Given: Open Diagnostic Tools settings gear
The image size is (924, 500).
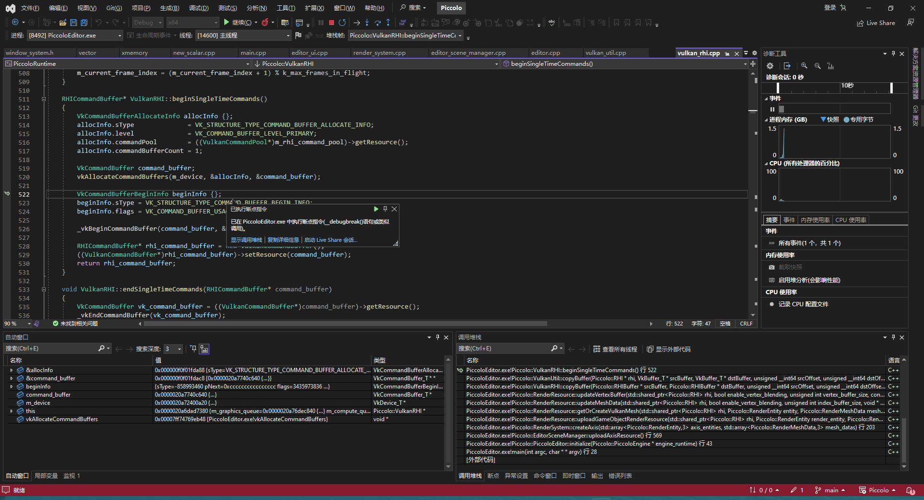Looking at the screenshot, I should (x=770, y=66).
